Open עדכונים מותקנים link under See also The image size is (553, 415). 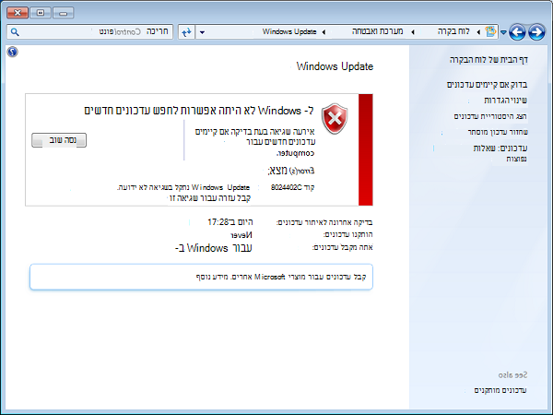pyautogui.click(x=500, y=390)
